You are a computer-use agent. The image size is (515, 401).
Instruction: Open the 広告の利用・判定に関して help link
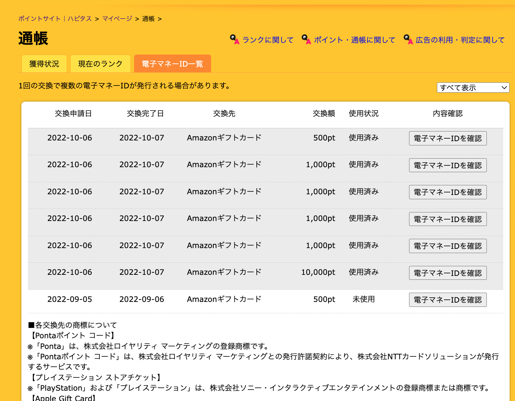coord(460,40)
